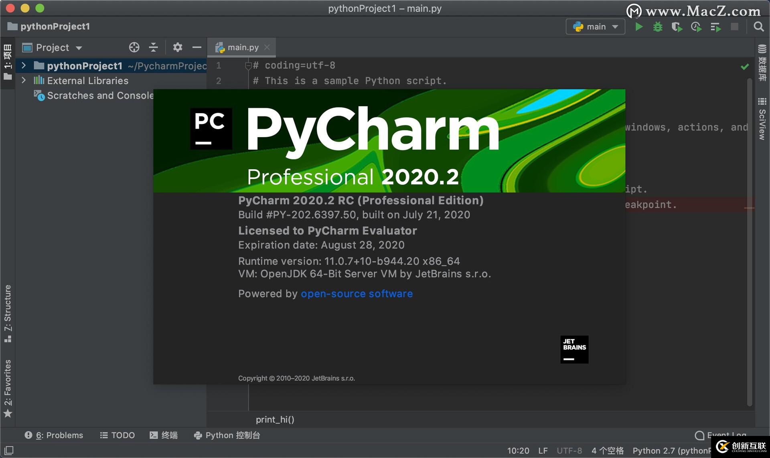Viewport: 770px width, 458px height.
Task: Toggle tool window buttons icon
Action: coord(9,450)
